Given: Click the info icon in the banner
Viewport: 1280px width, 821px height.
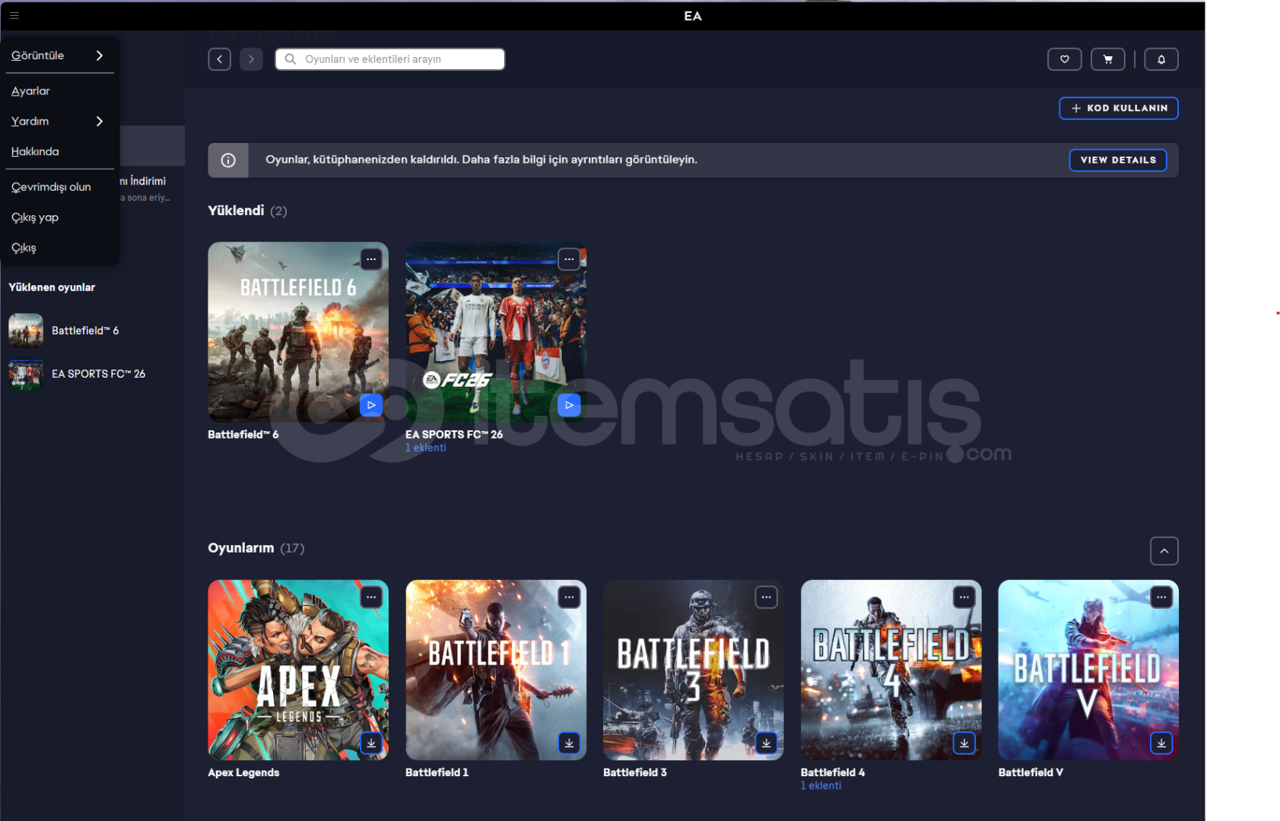Looking at the screenshot, I should [228, 160].
